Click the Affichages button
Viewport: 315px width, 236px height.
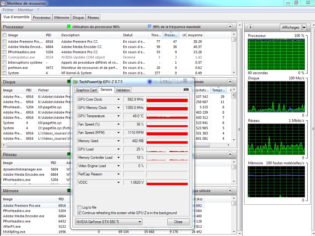[x=291, y=27]
